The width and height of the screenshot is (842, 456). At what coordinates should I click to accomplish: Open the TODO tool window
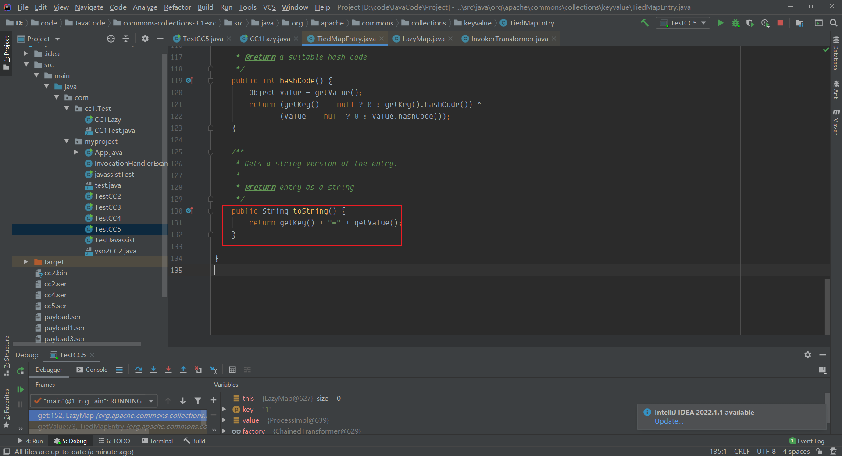tap(114, 441)
